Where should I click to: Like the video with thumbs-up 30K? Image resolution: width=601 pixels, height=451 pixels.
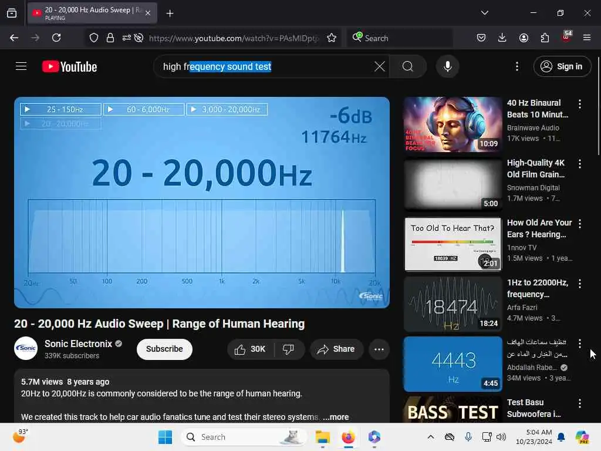pos(250,349)
